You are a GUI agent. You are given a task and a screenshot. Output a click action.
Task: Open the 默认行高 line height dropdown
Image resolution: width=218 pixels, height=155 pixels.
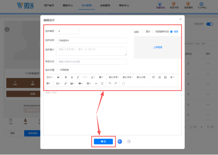[142, 77]
